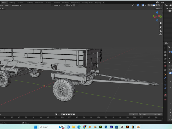Jump to the timeline end frame

74,114
